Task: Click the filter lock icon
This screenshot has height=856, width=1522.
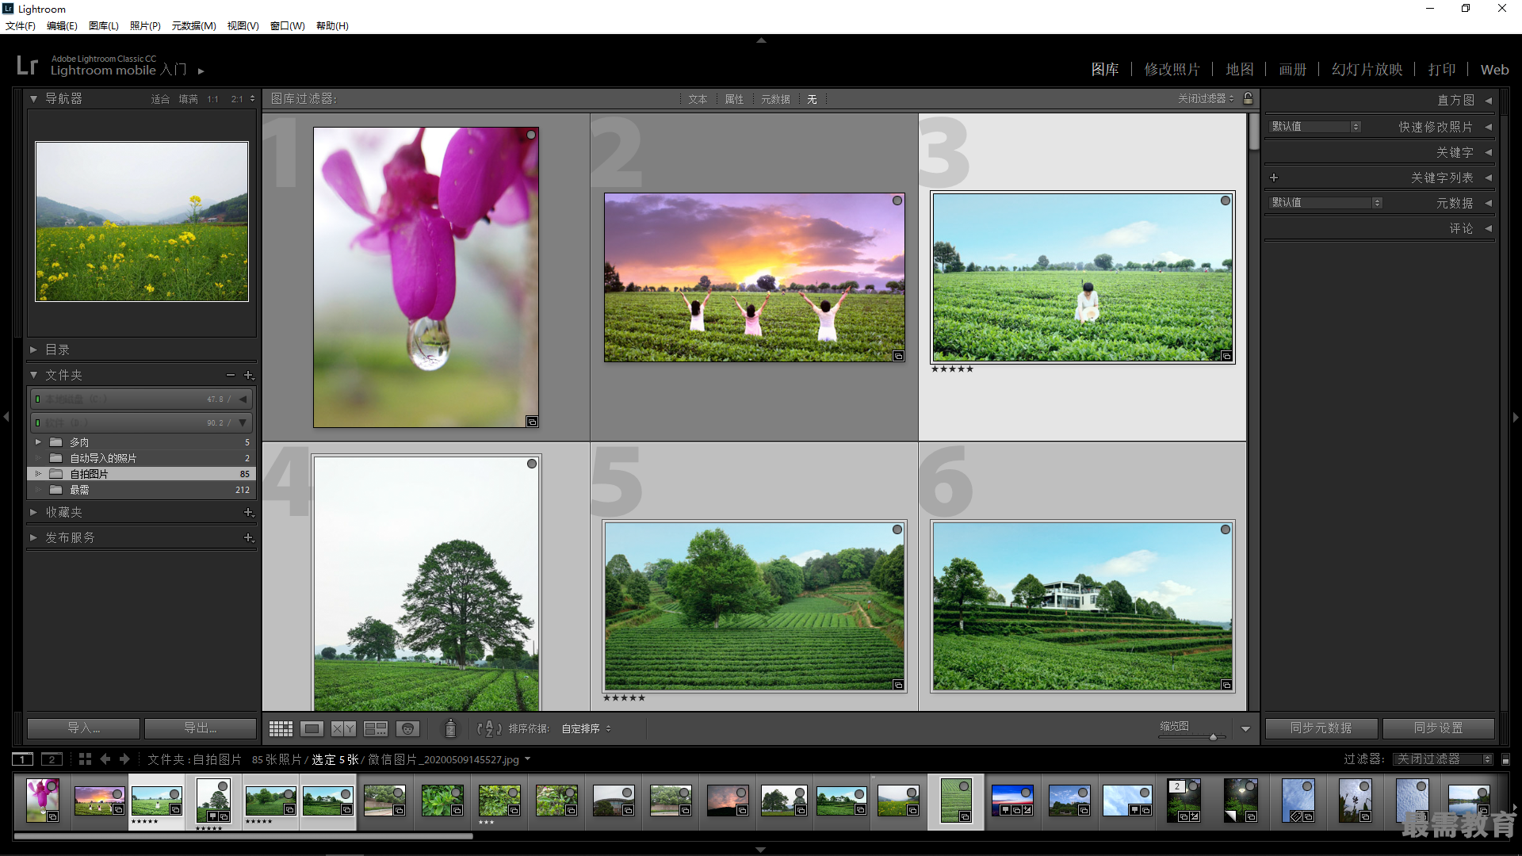Action: (1249, 98)
